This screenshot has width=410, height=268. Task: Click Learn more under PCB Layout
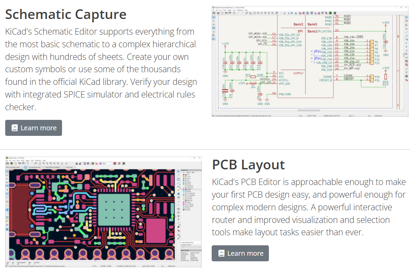tap(240, 253)
